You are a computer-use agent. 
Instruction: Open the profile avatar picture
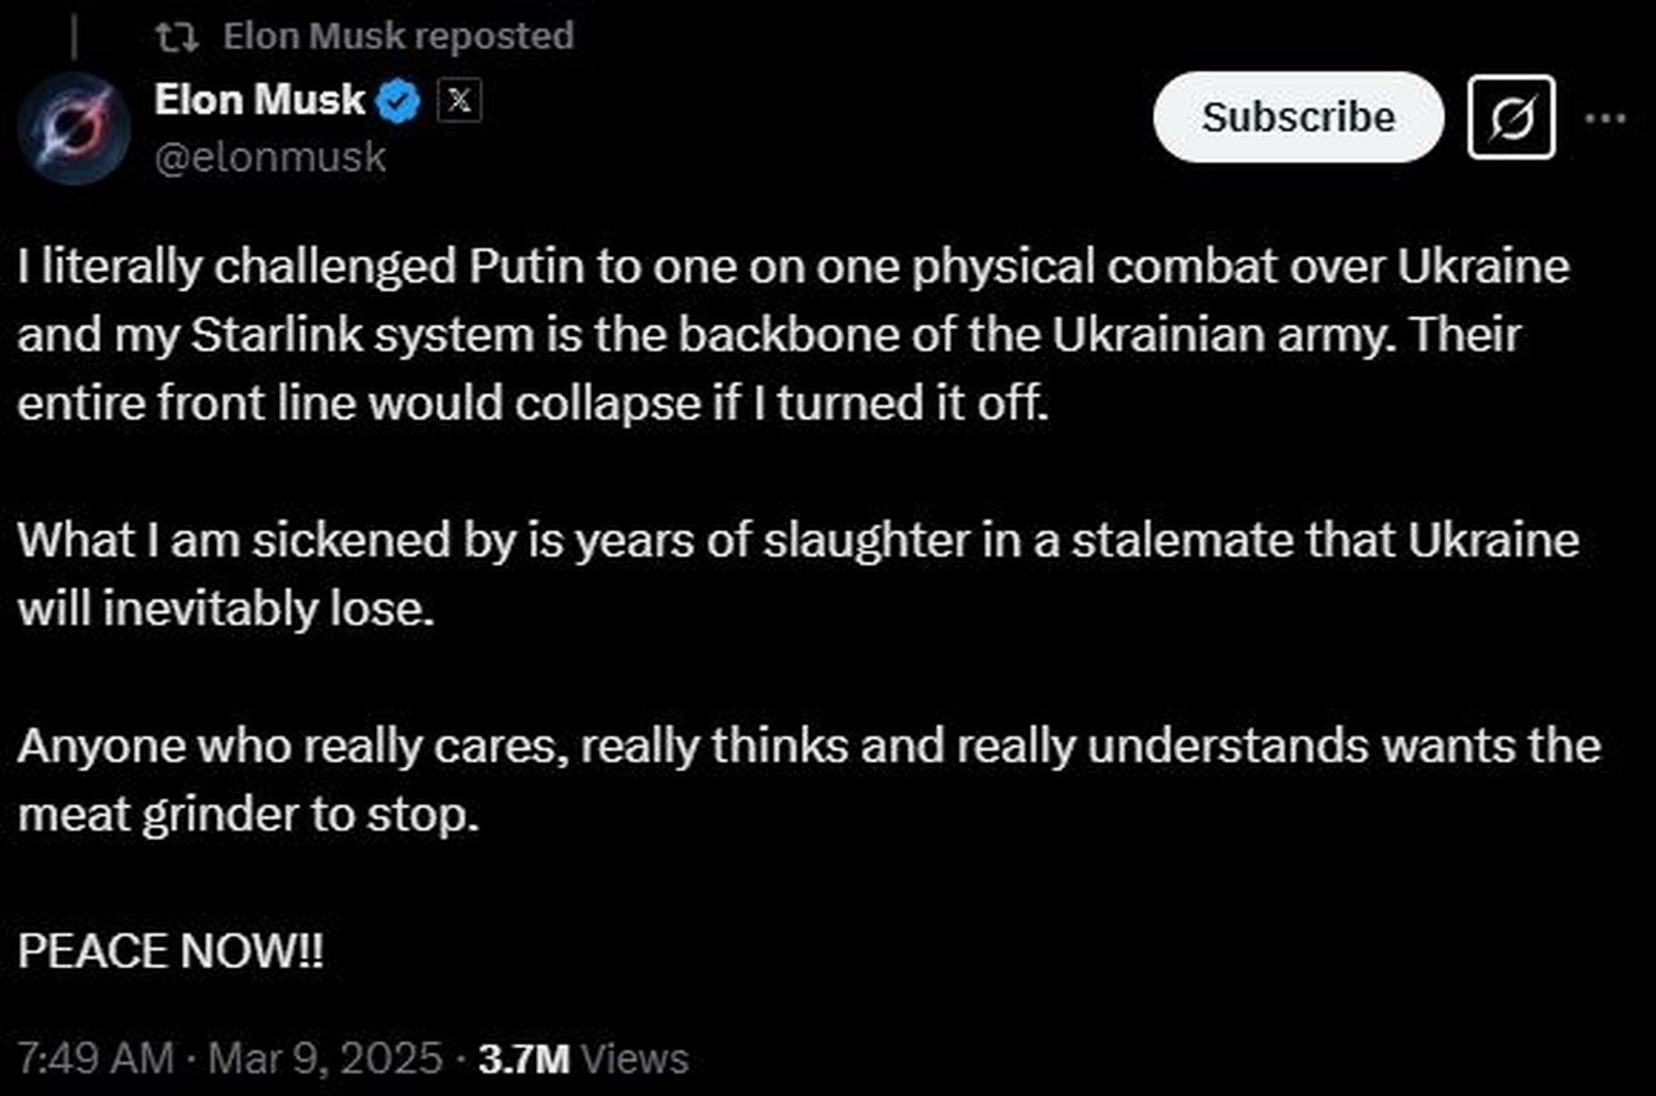75,128
